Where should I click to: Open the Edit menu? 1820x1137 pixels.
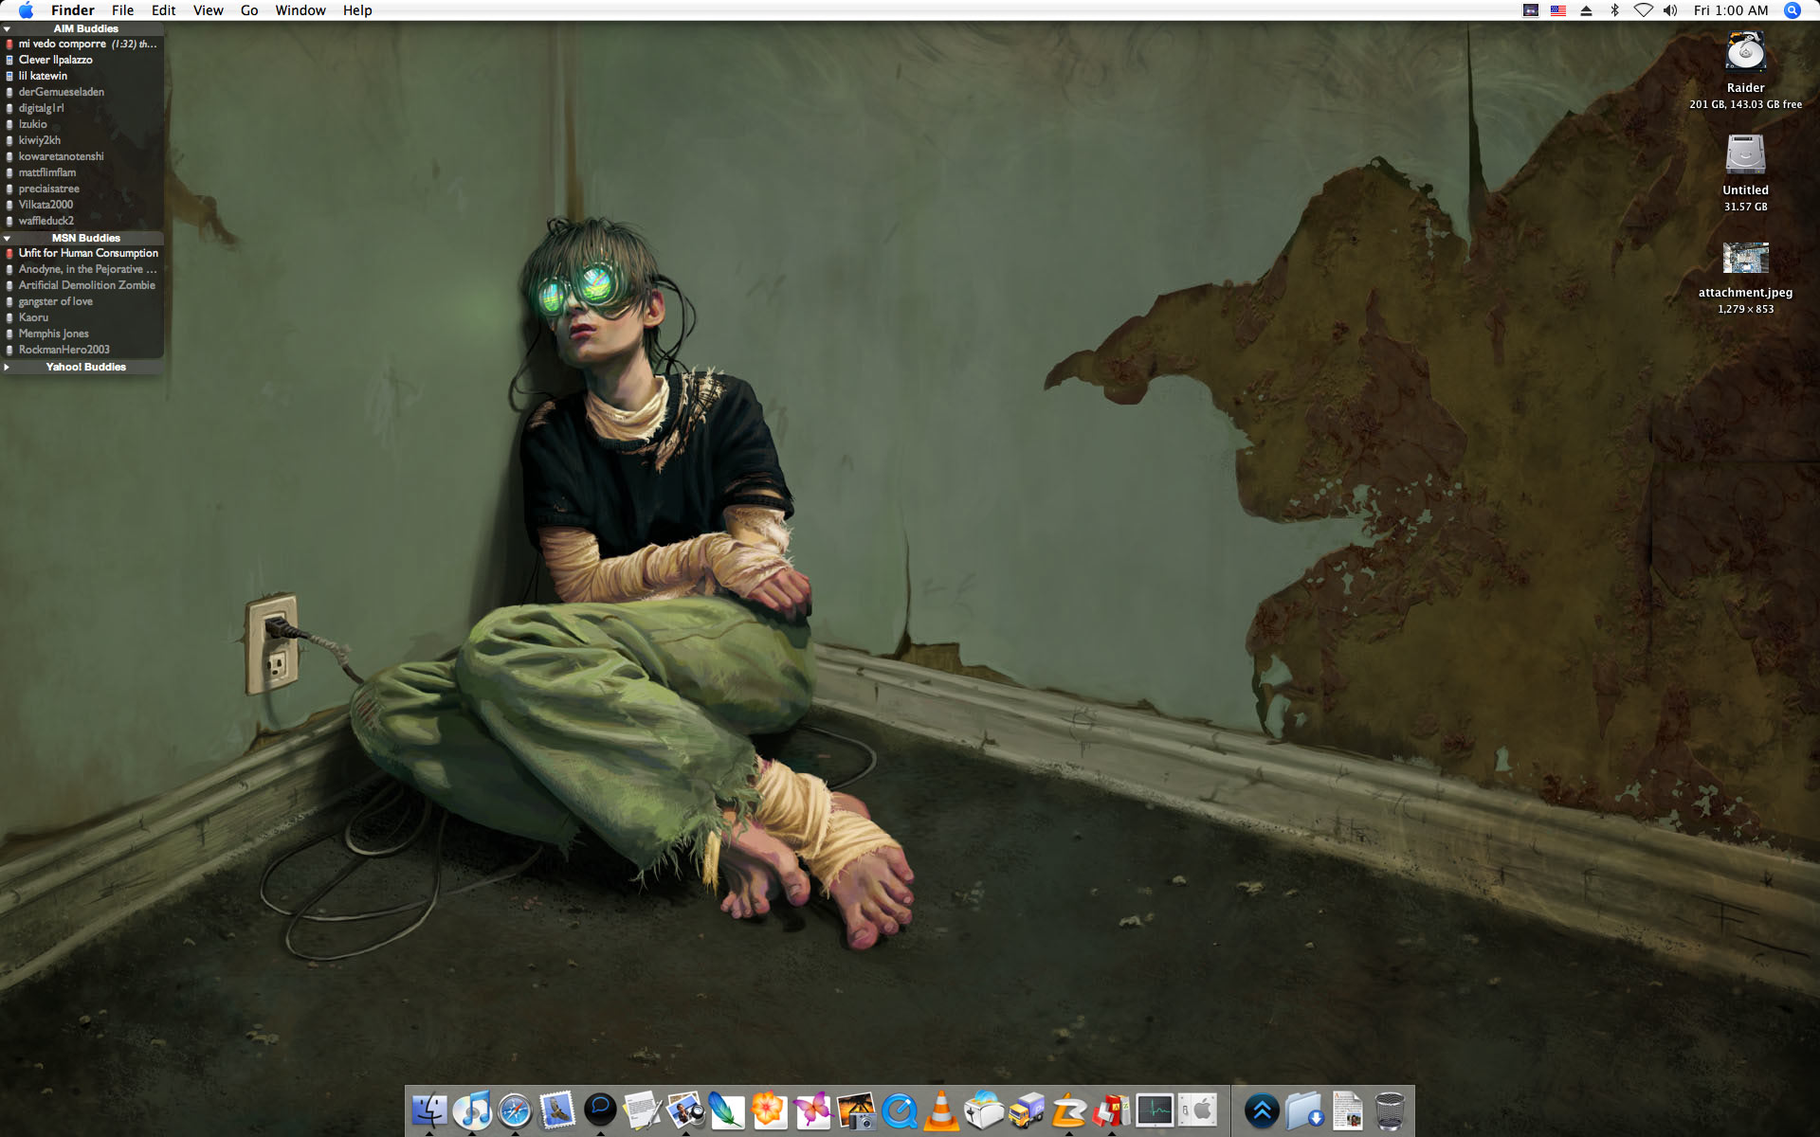click(164, 10)
